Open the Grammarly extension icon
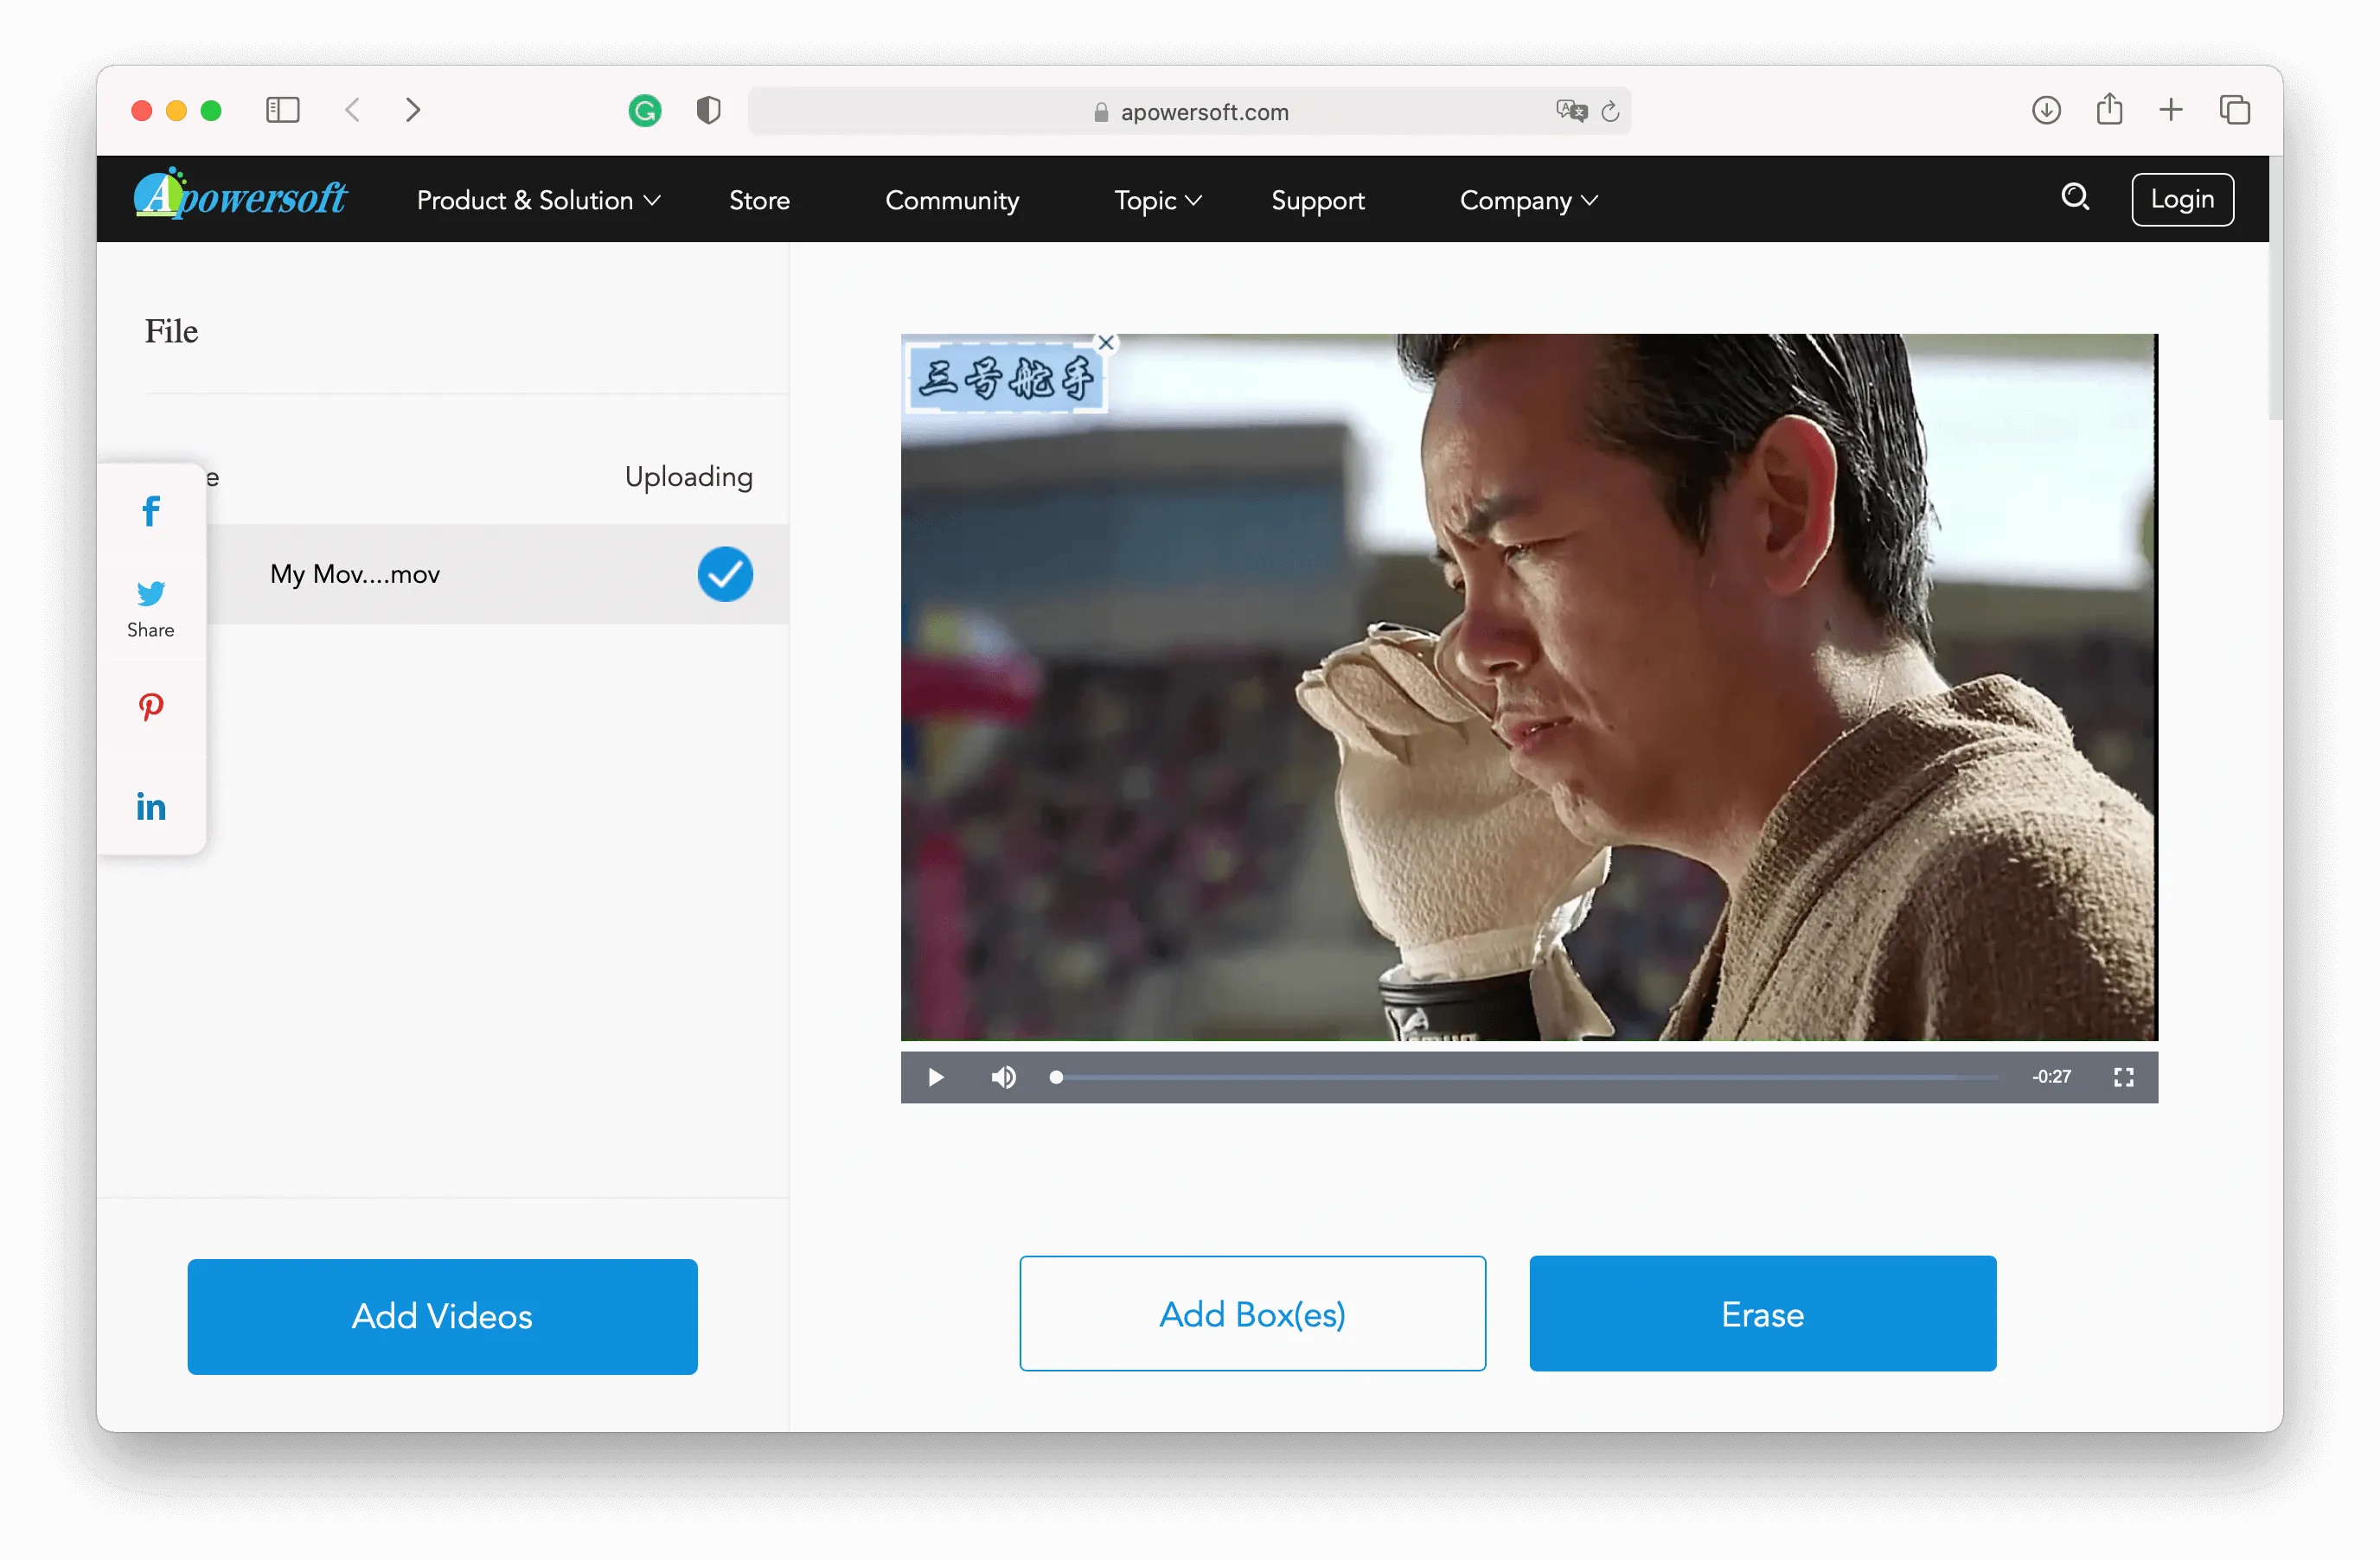This screenshot has width=2380, height=1560. point(645,111)
